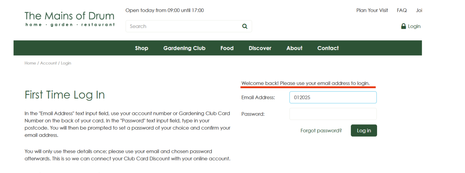Screen dimensions: 465x173
Task: Open the Plan Your Visit link
Action: pos(372,10)
